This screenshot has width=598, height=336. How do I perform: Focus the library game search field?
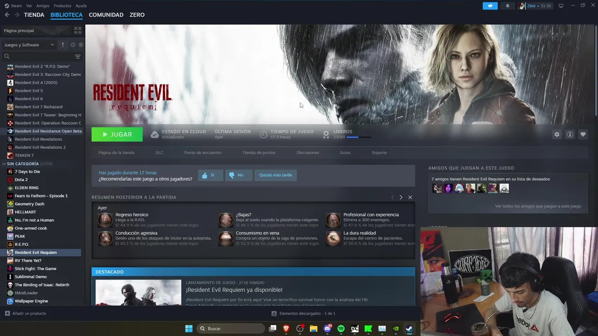[41, 56]
